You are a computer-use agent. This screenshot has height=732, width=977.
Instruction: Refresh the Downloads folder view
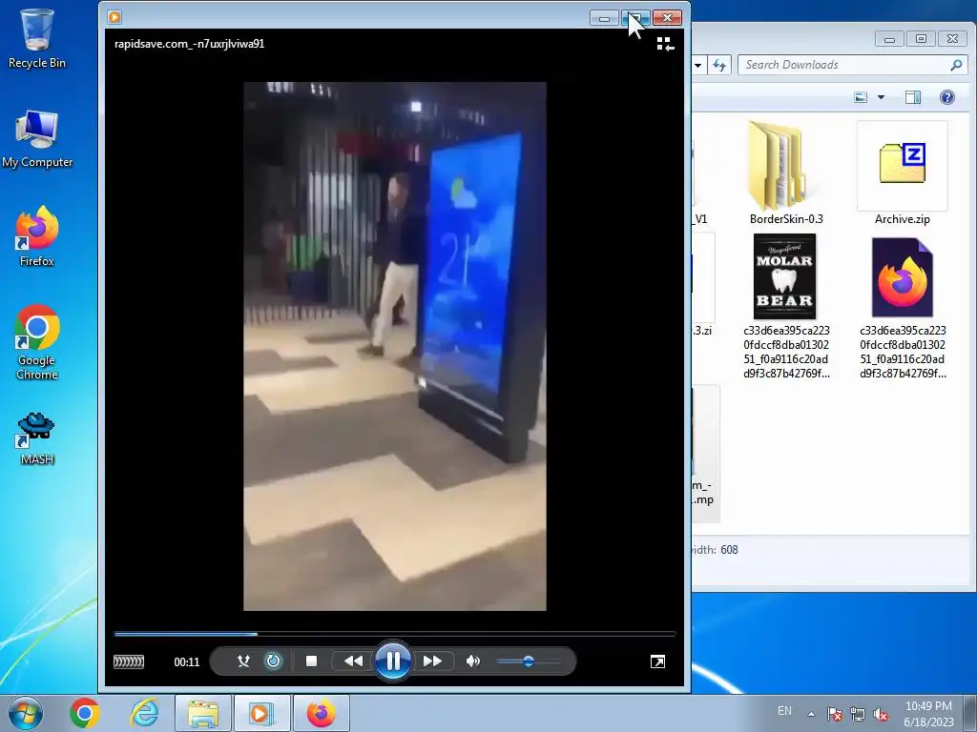click(719, 65)
